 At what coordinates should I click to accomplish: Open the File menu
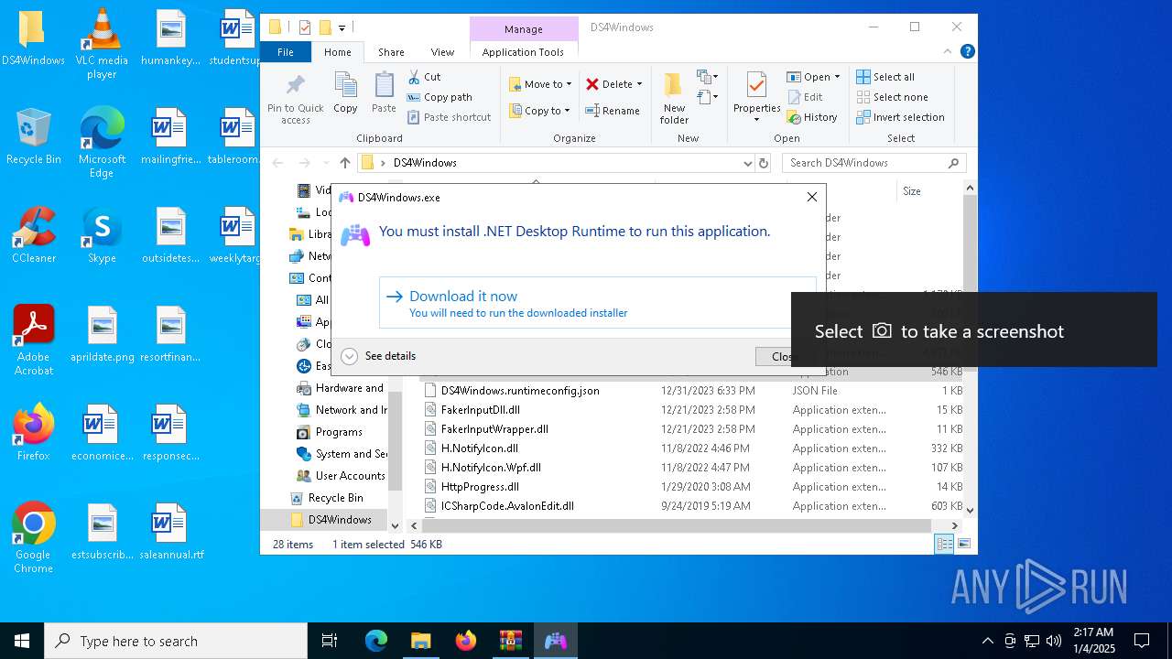coord(286,52)
